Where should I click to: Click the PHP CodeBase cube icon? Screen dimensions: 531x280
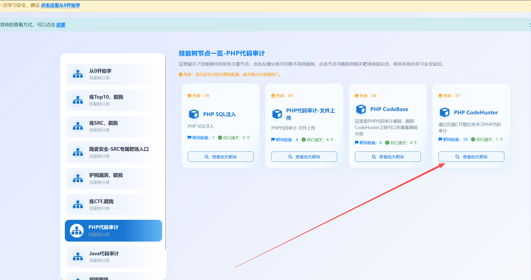click(361, 109)
